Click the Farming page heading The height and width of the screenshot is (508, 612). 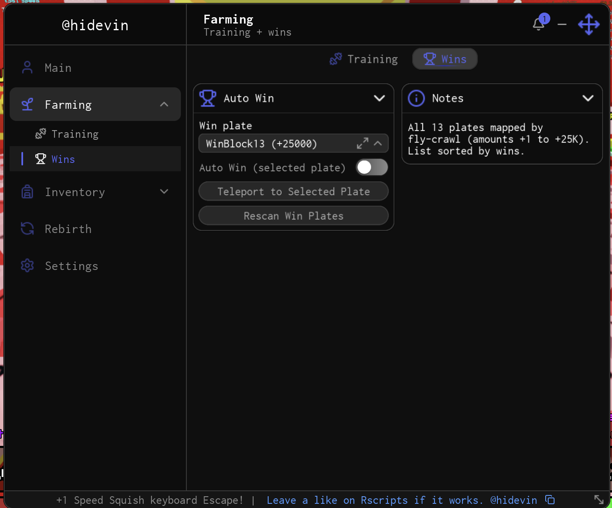pos(228,19)
